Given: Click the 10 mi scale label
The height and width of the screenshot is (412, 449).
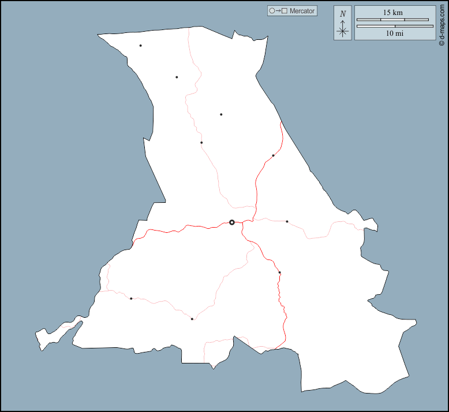Looking at the screenshot, I should click(x=395, y=34).
